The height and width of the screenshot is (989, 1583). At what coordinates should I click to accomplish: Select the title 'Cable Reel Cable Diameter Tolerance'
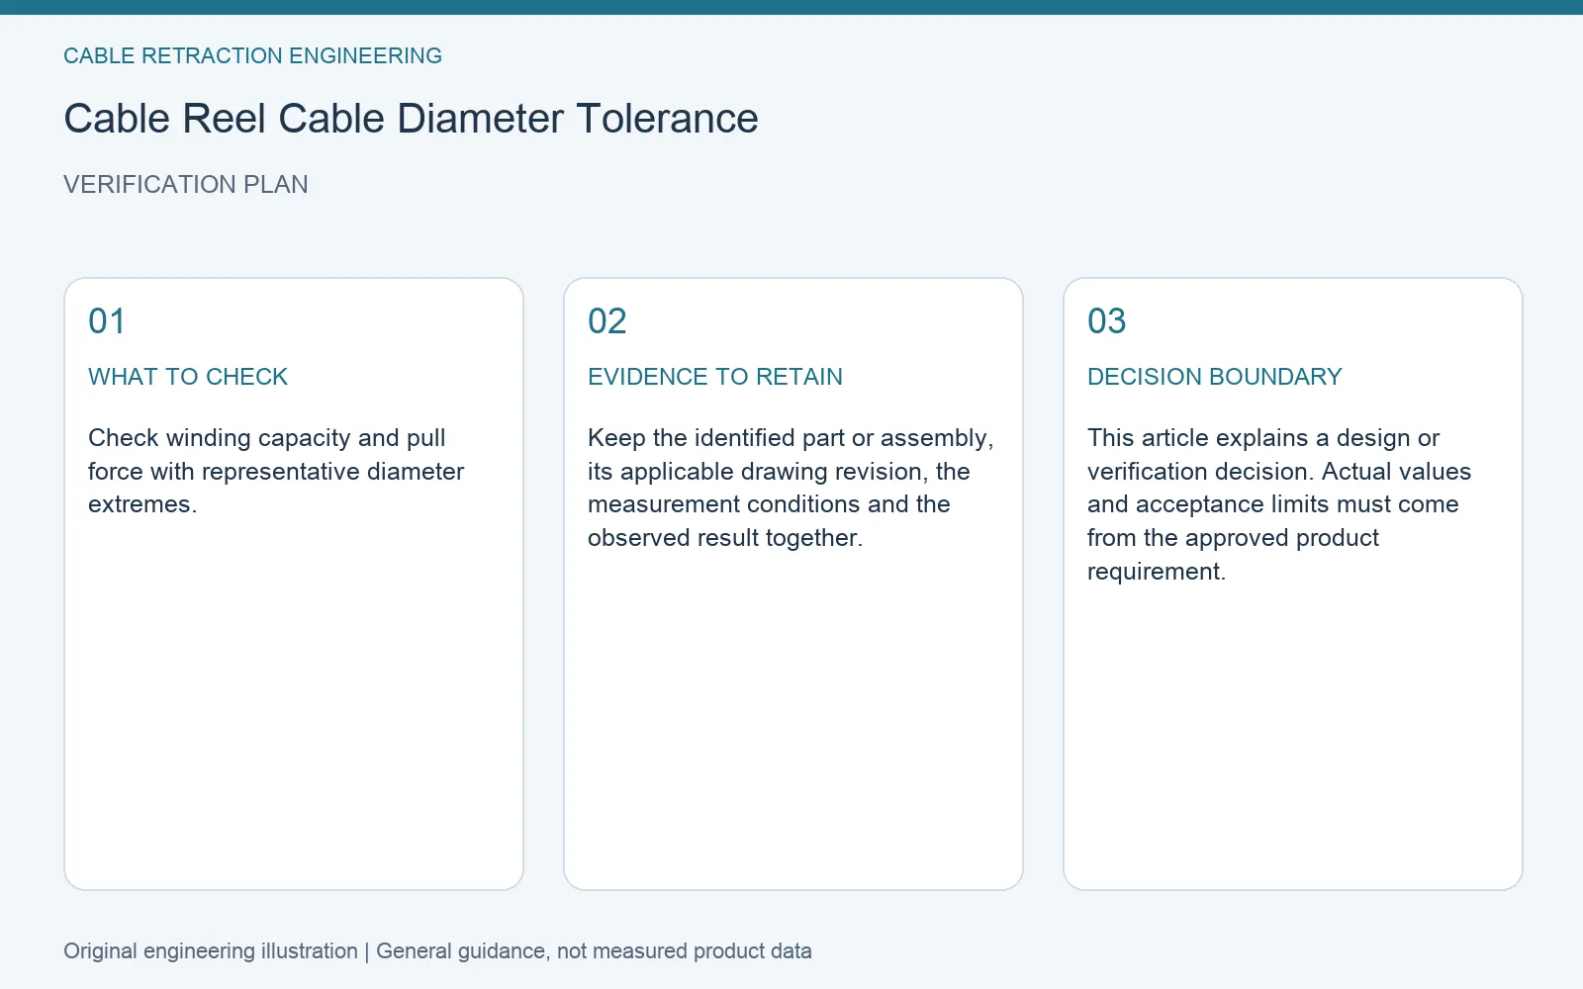411,119
